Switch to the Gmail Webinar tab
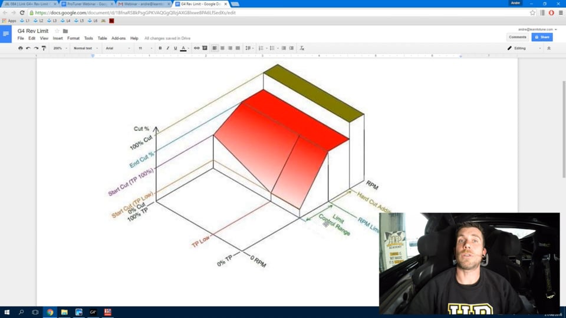 pos(143,4)
